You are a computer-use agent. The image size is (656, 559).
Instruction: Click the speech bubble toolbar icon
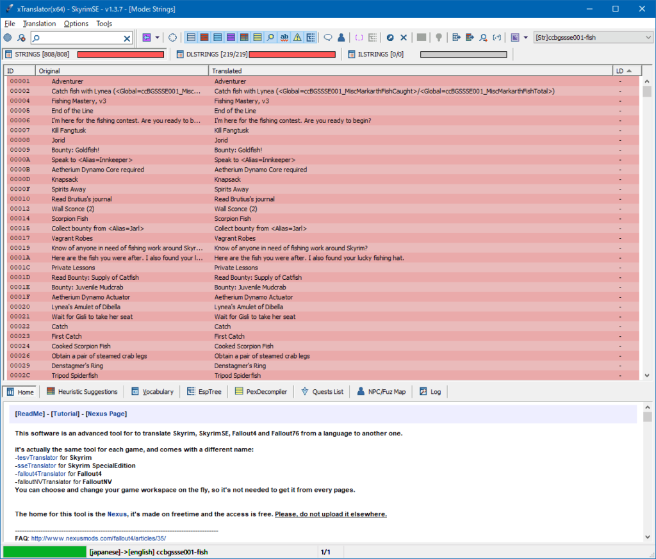point(328,38)
